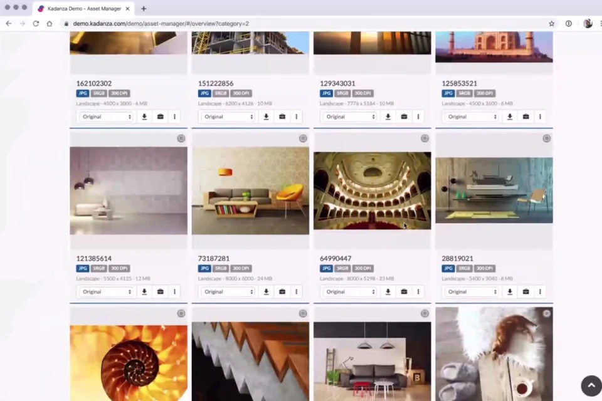
Task: Close the Kadanza Demo browser tab
Action: [x=127, y=8]
